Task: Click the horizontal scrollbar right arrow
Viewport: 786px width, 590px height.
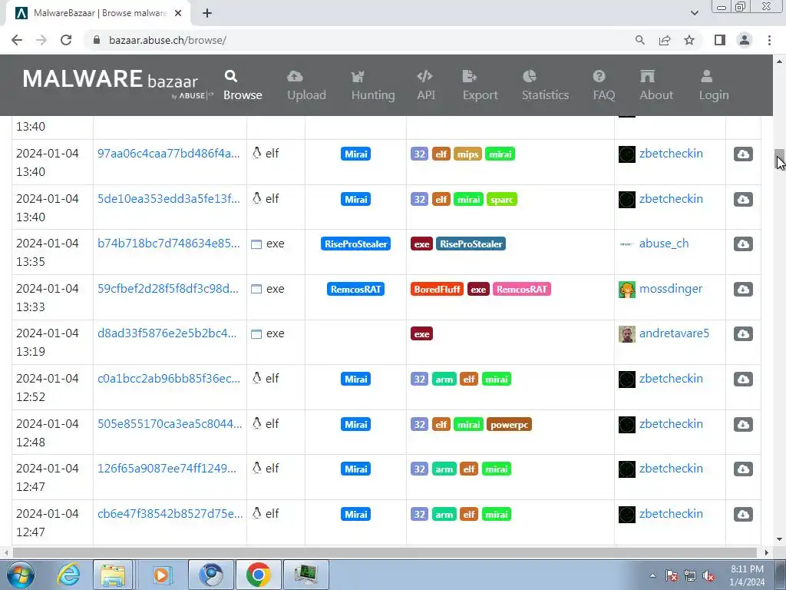Action: pos(767,552)
